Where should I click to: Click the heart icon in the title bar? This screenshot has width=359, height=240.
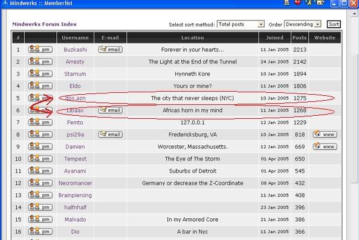tap(297, 3)
